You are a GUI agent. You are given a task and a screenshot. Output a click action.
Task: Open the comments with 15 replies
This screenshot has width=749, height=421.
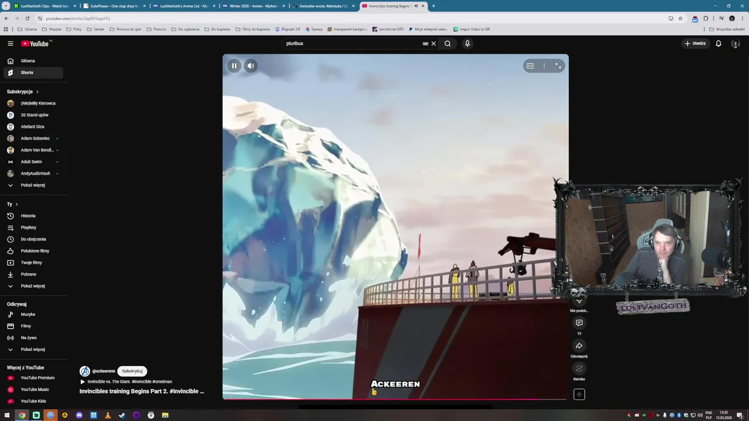579,323
